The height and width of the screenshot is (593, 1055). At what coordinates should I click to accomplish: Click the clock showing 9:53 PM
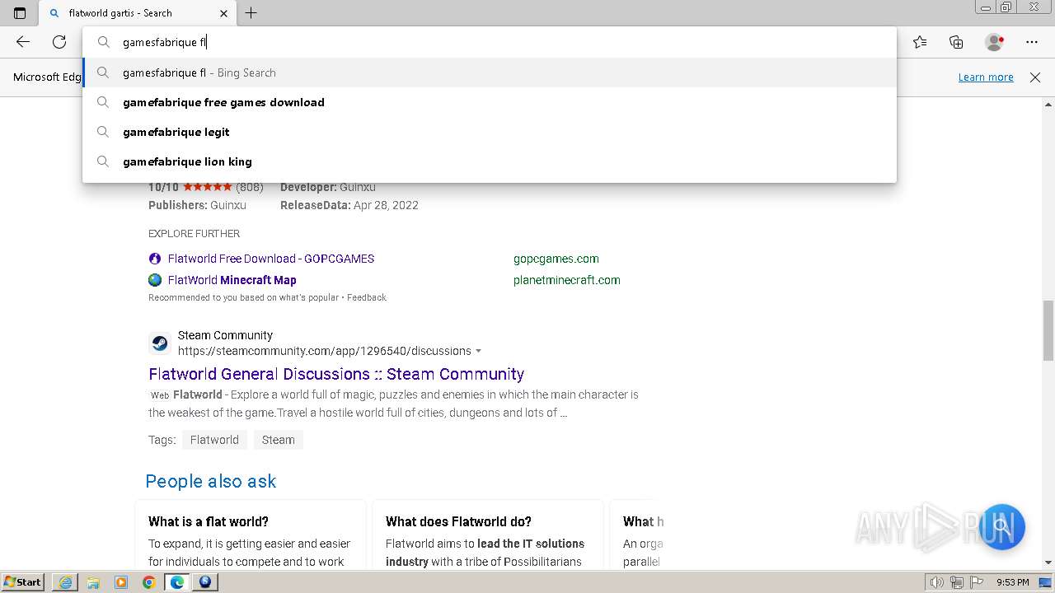[x=1012, y=582]
